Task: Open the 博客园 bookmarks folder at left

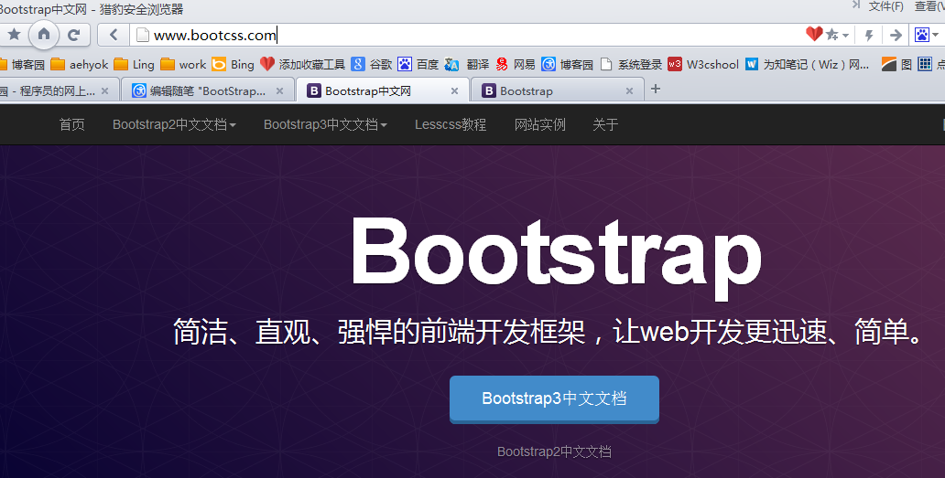Action: (22, 64)
